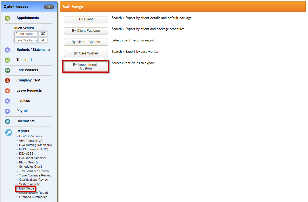Image resolution: width=308 pixels, height=202 pixels.
Task: Select By Appointment - Custom export
Action: [86, 66]
